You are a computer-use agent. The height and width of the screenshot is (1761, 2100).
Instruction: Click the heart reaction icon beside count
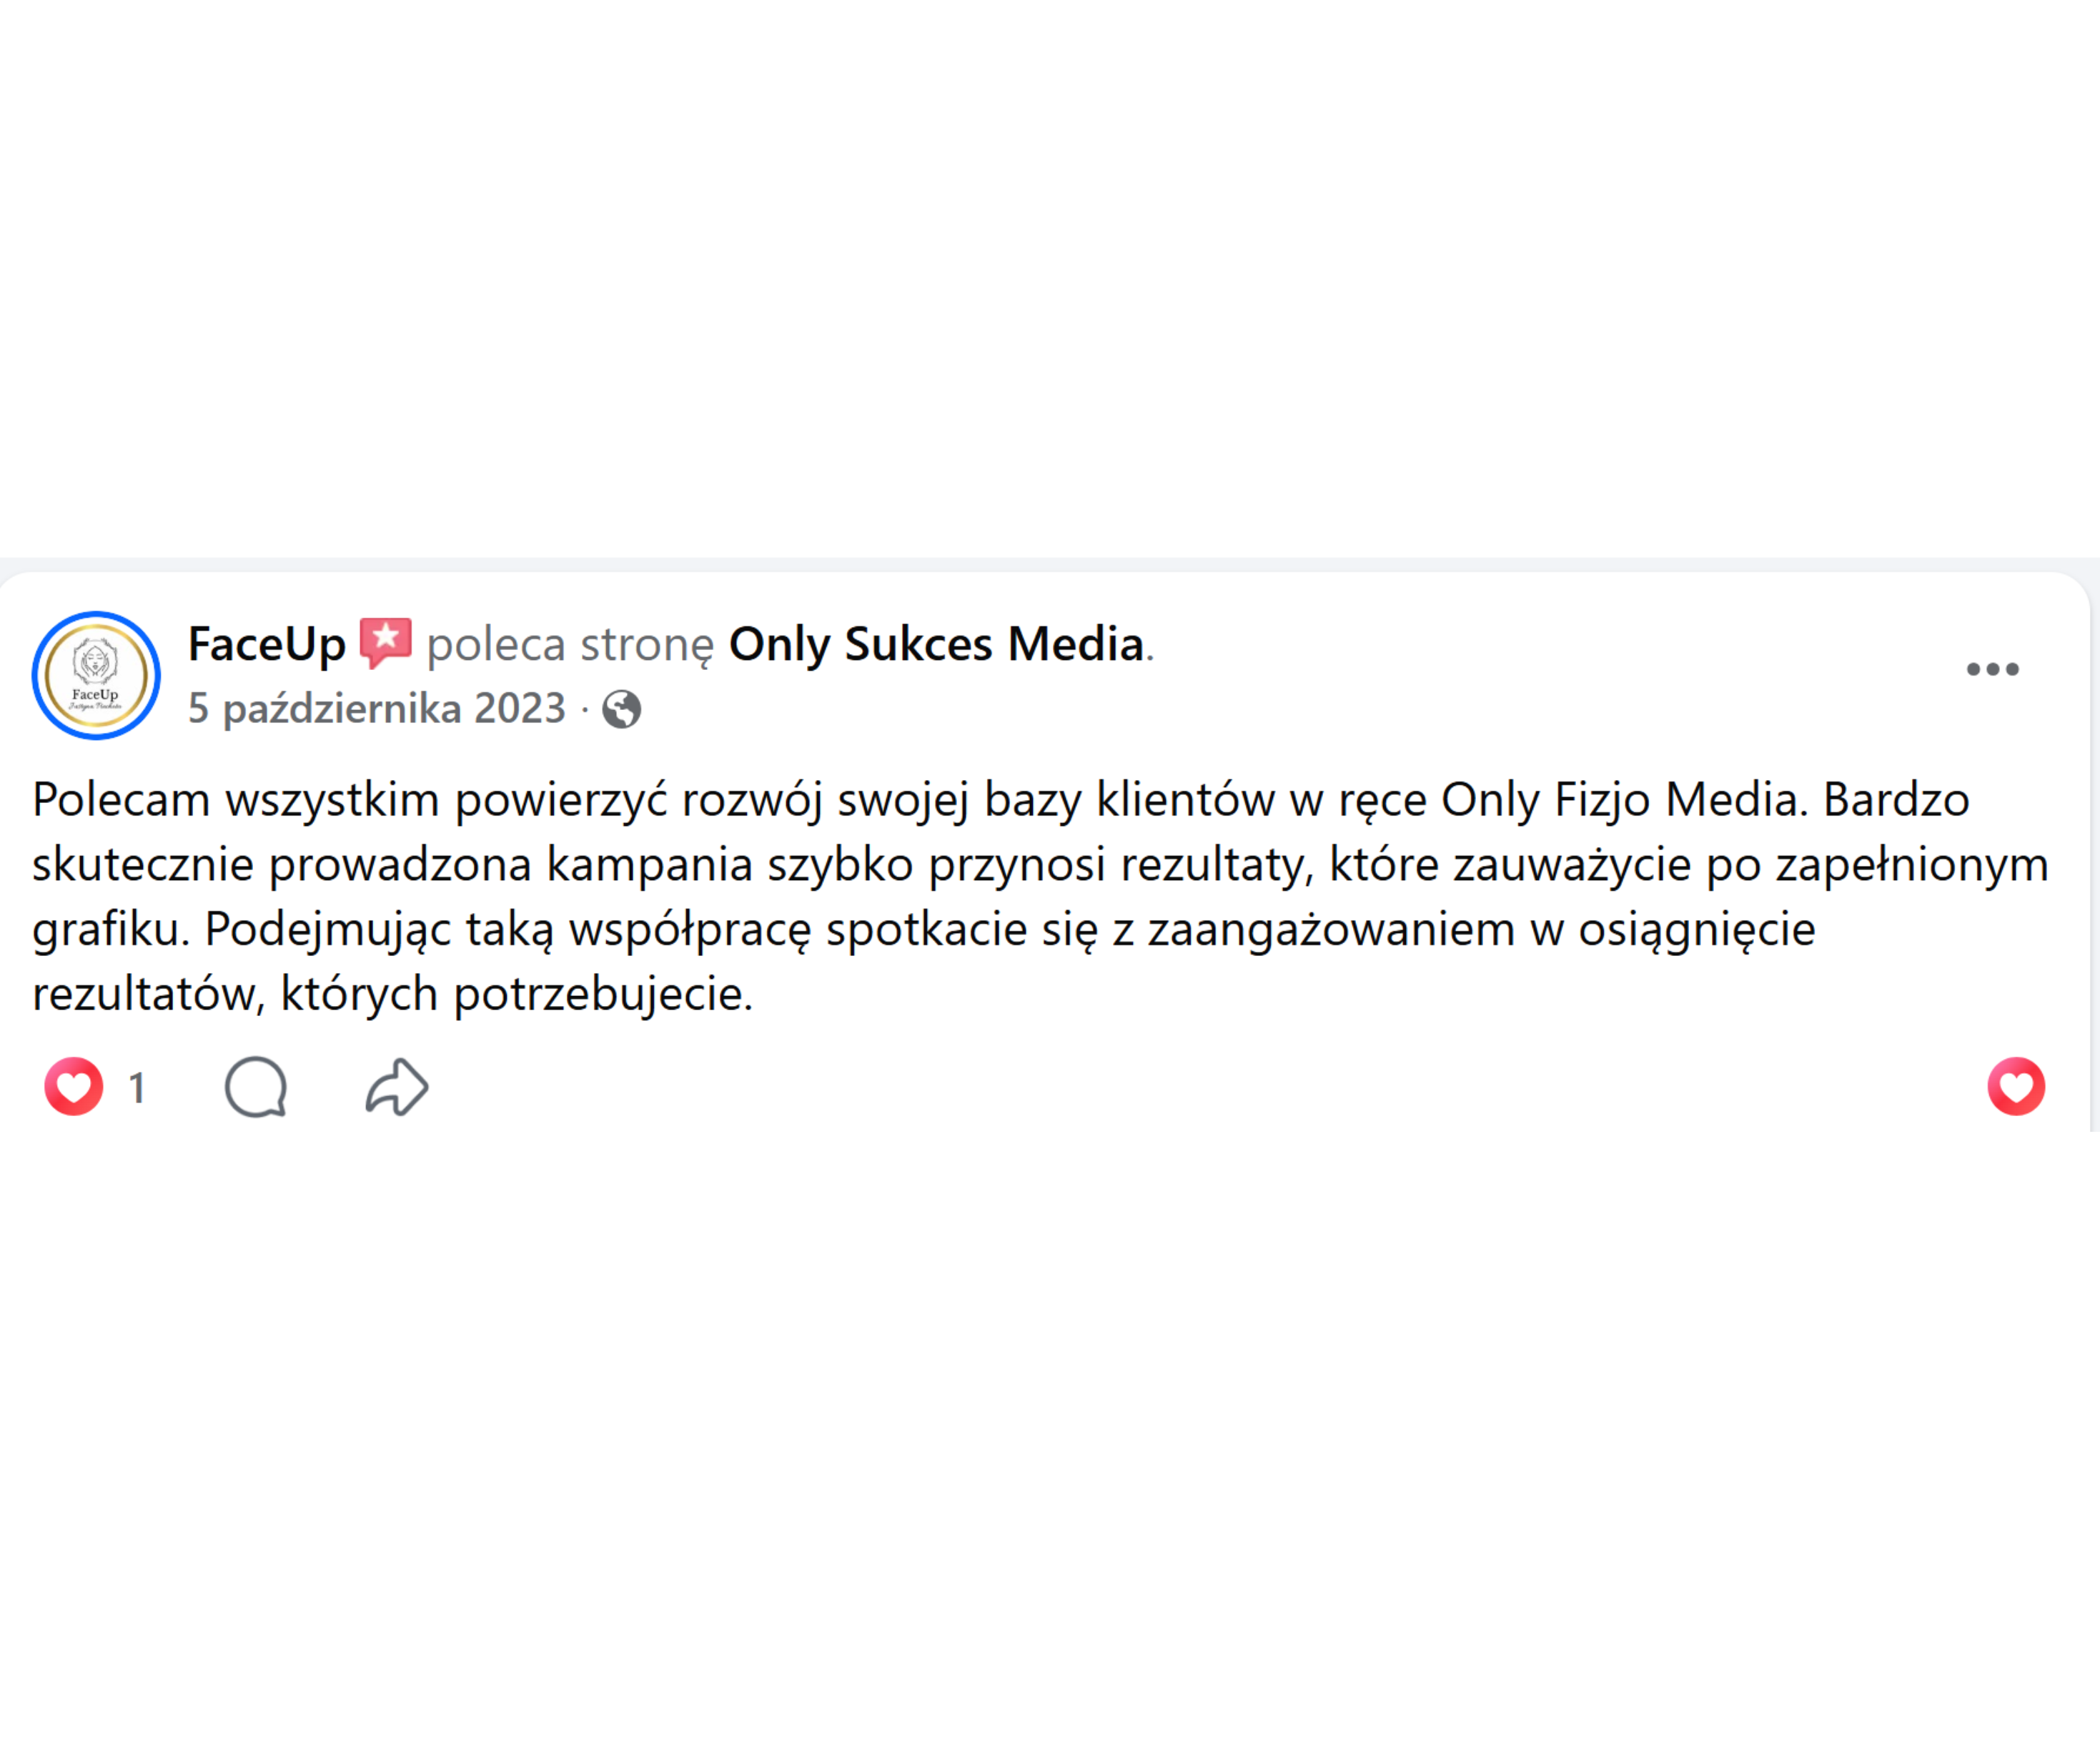[74, 1087]
